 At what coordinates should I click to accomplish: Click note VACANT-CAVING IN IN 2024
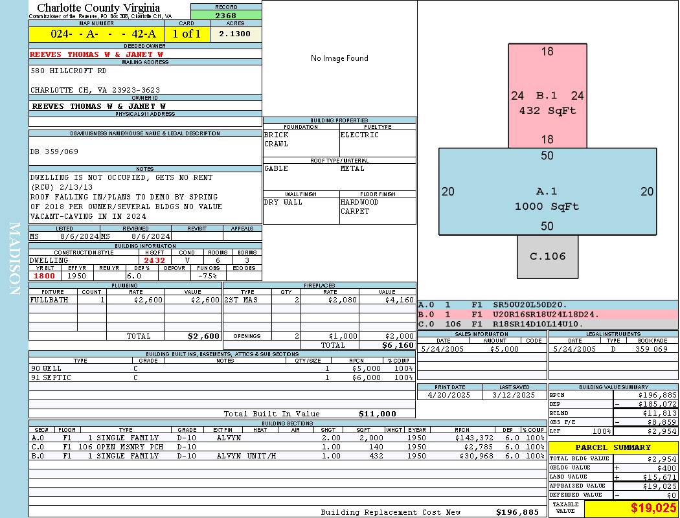pyautogui.click(x=88, y=216)
